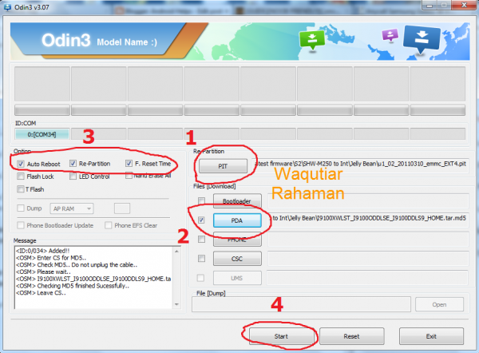Enable the T Flash checkbox

tap(21, 189)
